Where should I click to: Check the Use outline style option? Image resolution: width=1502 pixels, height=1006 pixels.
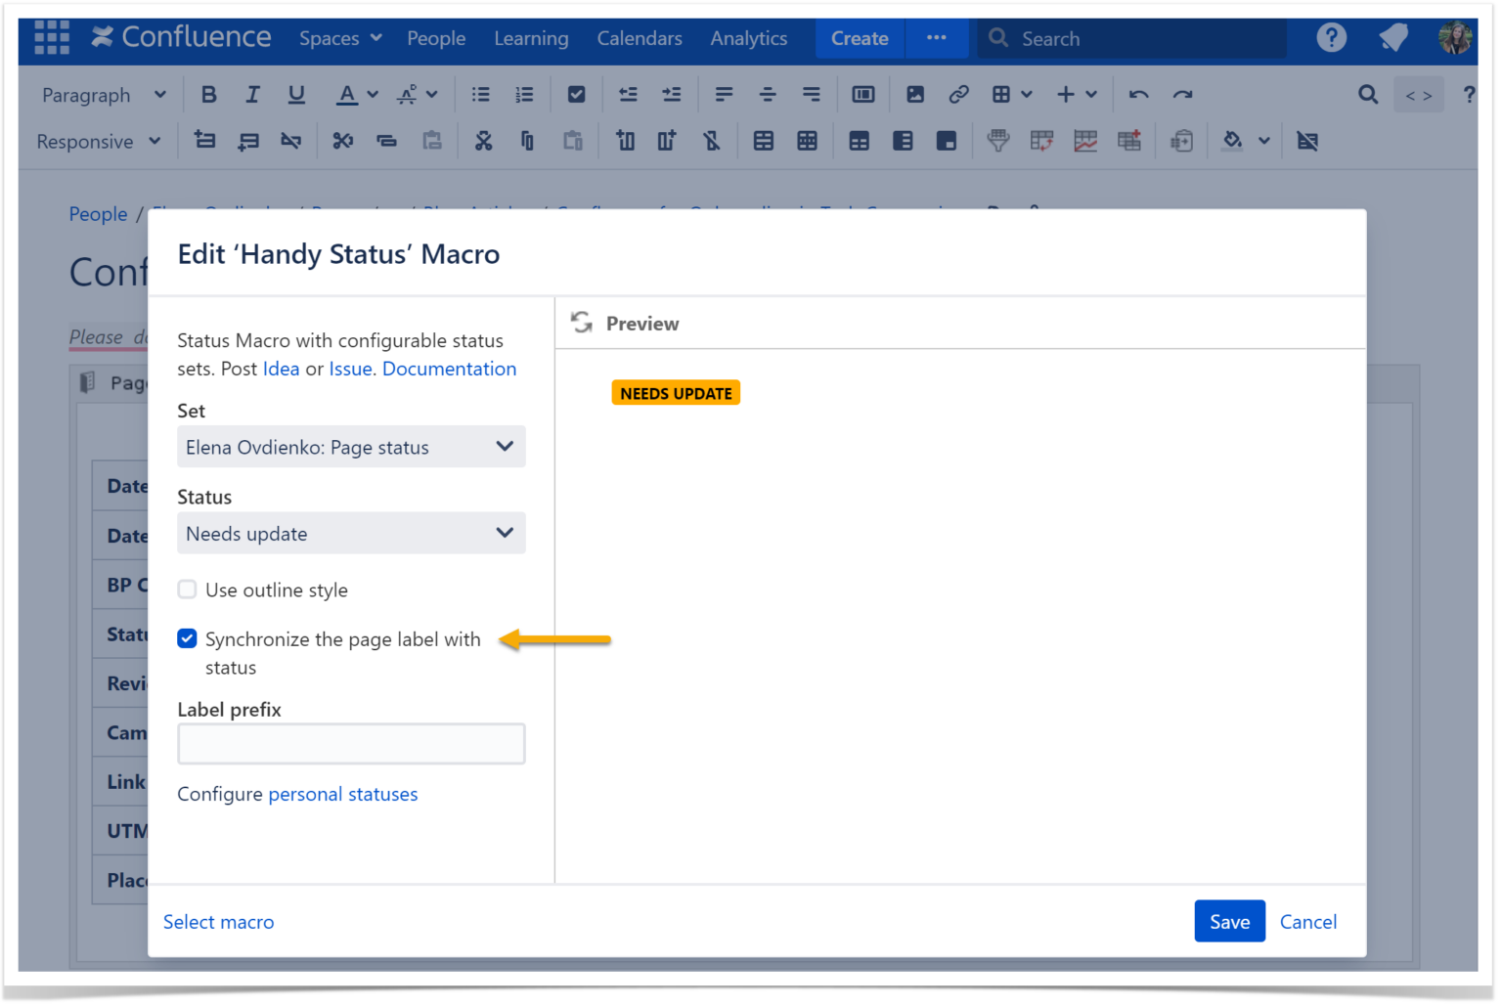[x=187, y=589]
